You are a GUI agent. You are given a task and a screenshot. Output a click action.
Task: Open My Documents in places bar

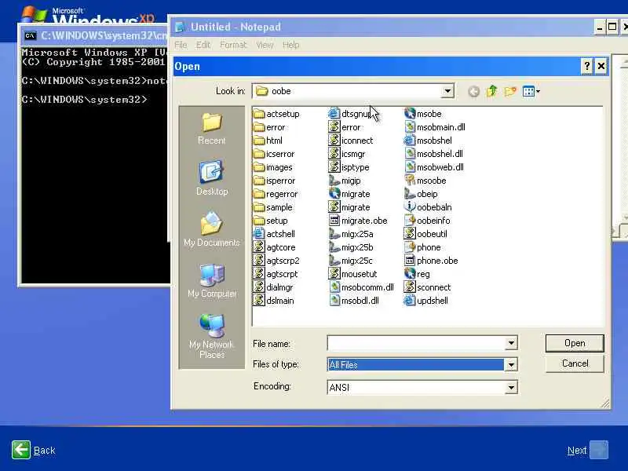pos(211,229)
